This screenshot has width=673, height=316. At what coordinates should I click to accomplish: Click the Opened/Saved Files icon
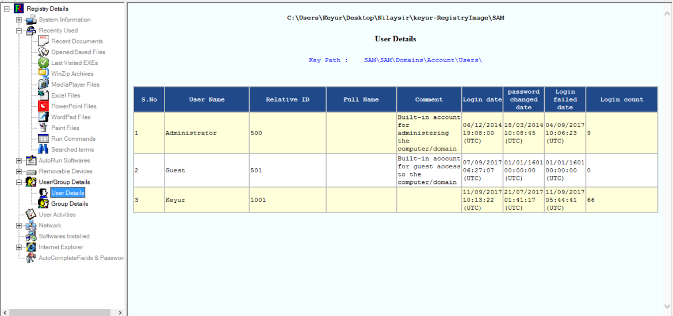point(44,52)
